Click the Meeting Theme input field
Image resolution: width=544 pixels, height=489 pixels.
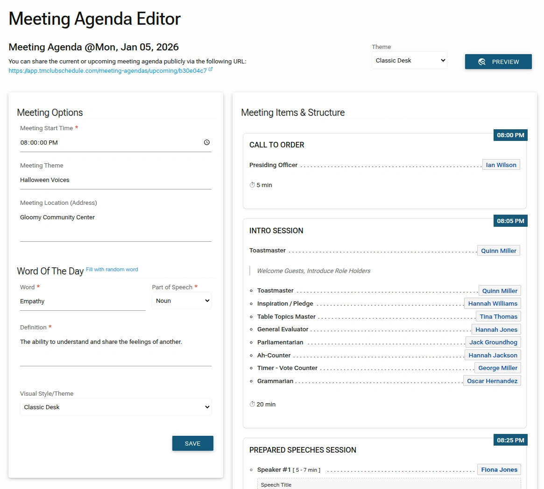tap(116, 180)
